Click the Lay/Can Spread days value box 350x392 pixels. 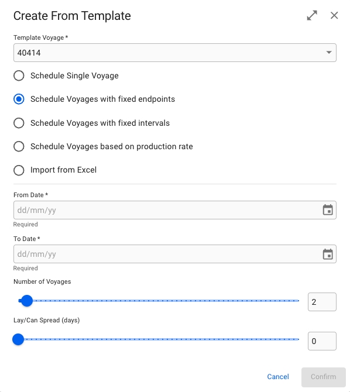[x=322, y=341]
